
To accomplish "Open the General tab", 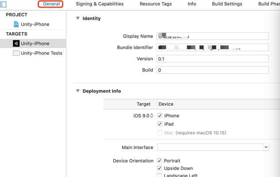I will click(x=51, y=4).
